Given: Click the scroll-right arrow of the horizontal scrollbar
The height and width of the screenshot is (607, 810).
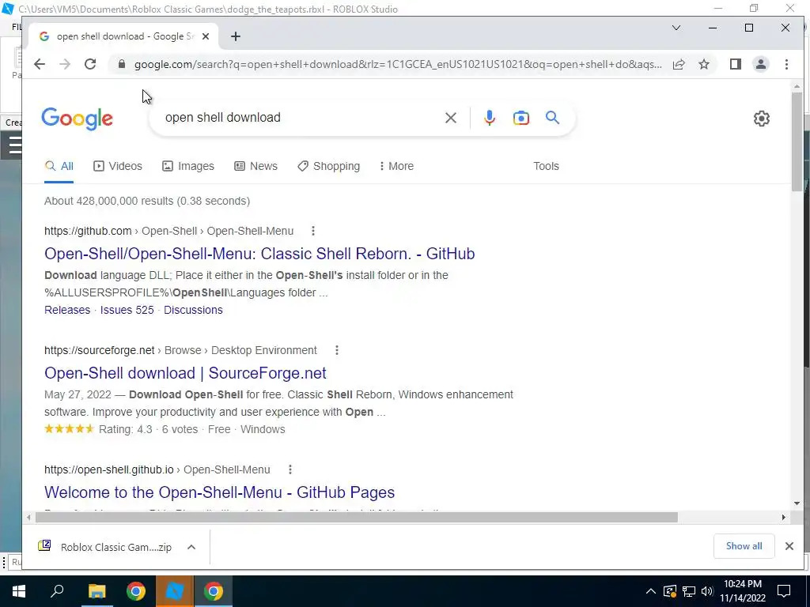Looking at the screenshot, I should coord(784,517).
